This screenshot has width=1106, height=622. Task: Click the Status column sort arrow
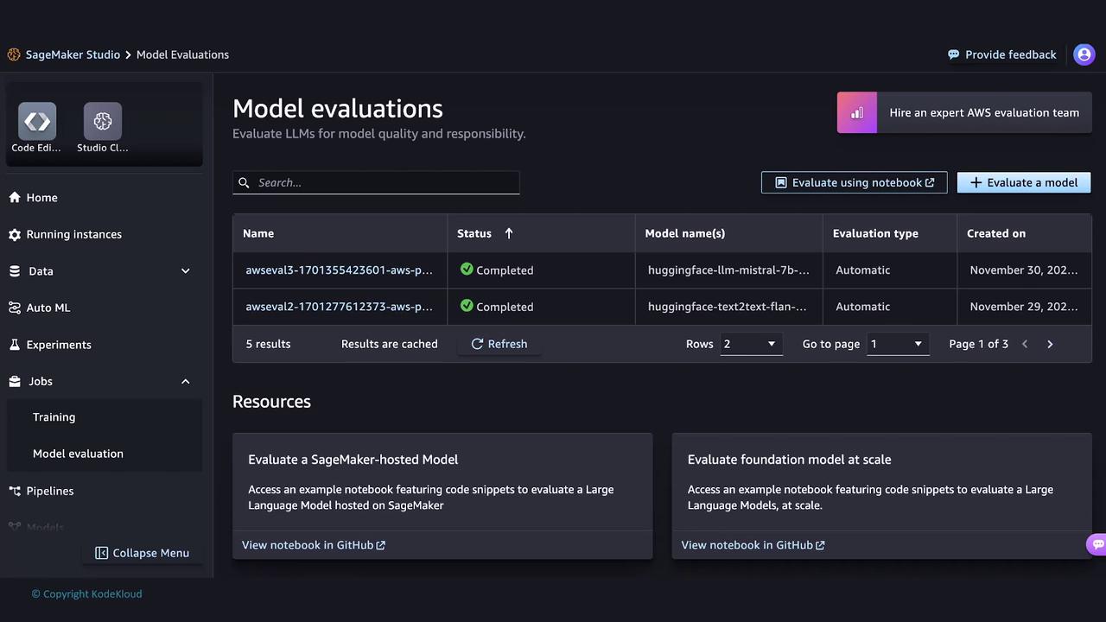[509, 233]
